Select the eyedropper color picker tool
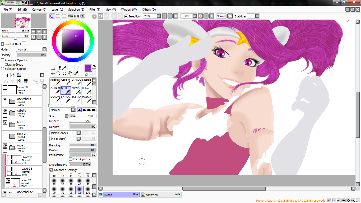361x203 pixels. 76,73
